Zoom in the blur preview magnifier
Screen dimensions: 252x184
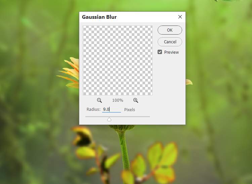click(136, 100)
